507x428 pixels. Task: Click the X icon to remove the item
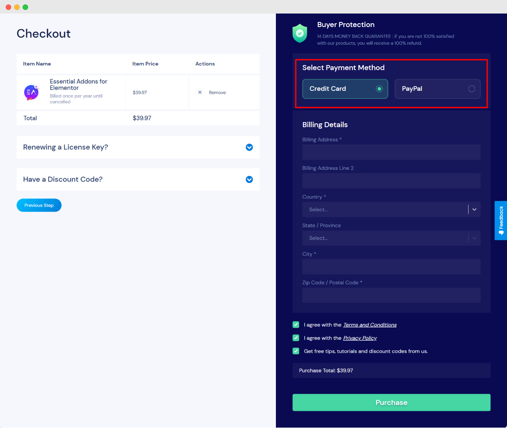point(199,92)
